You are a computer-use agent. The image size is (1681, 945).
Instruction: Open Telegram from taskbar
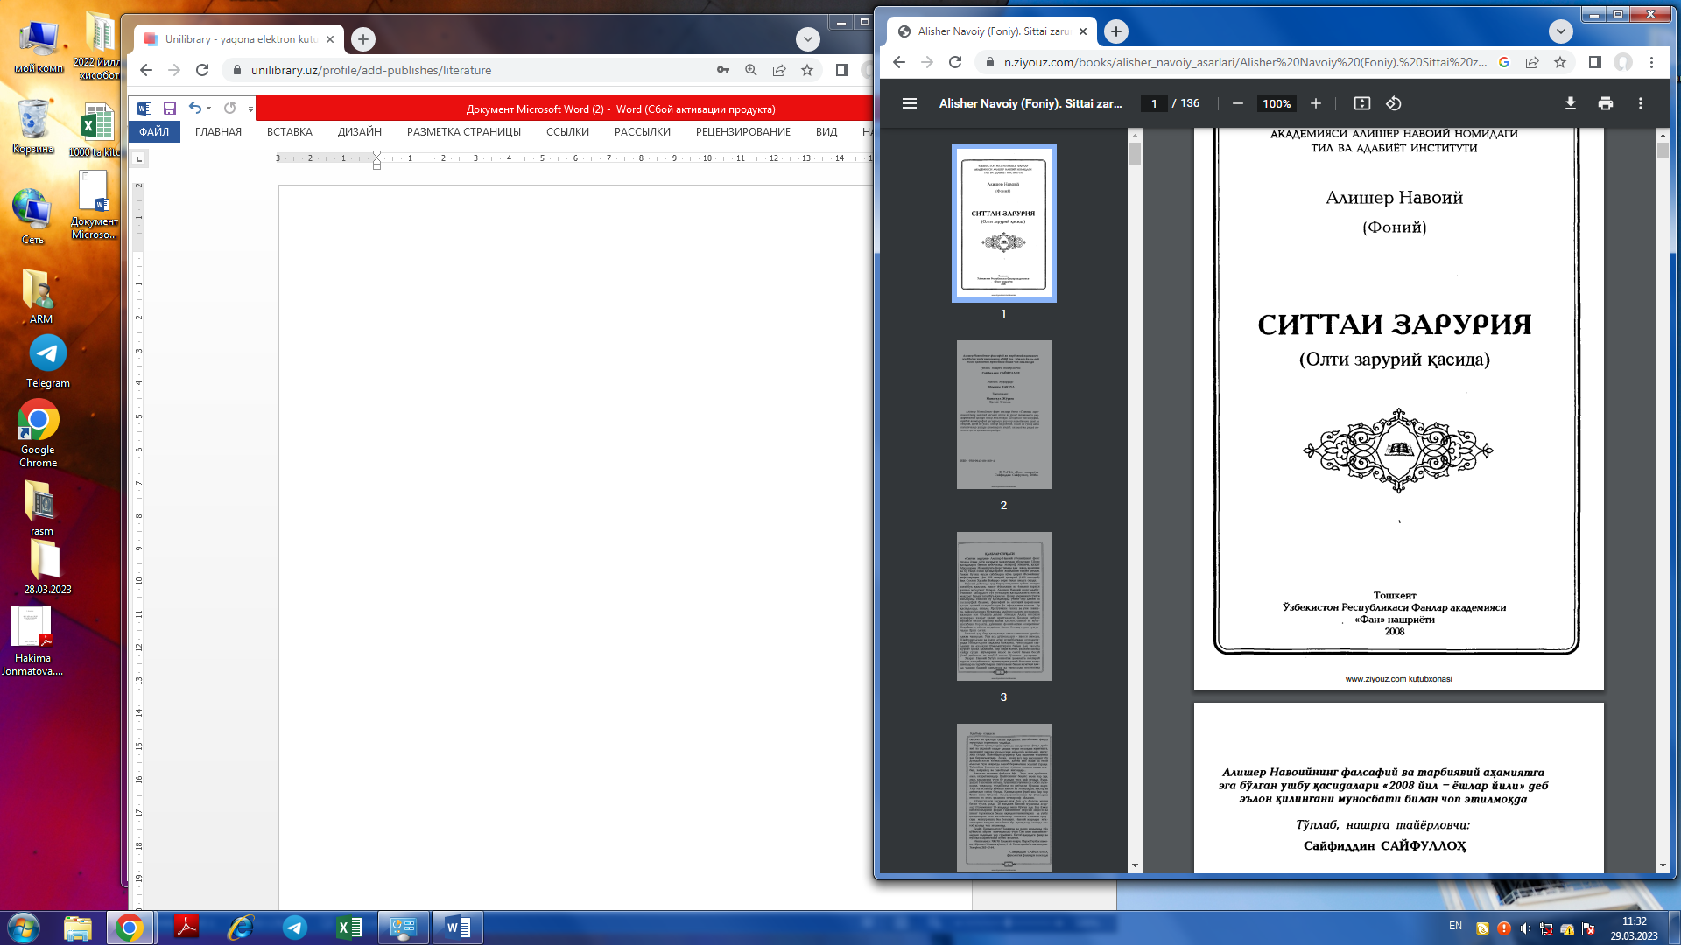coord(295,927)
